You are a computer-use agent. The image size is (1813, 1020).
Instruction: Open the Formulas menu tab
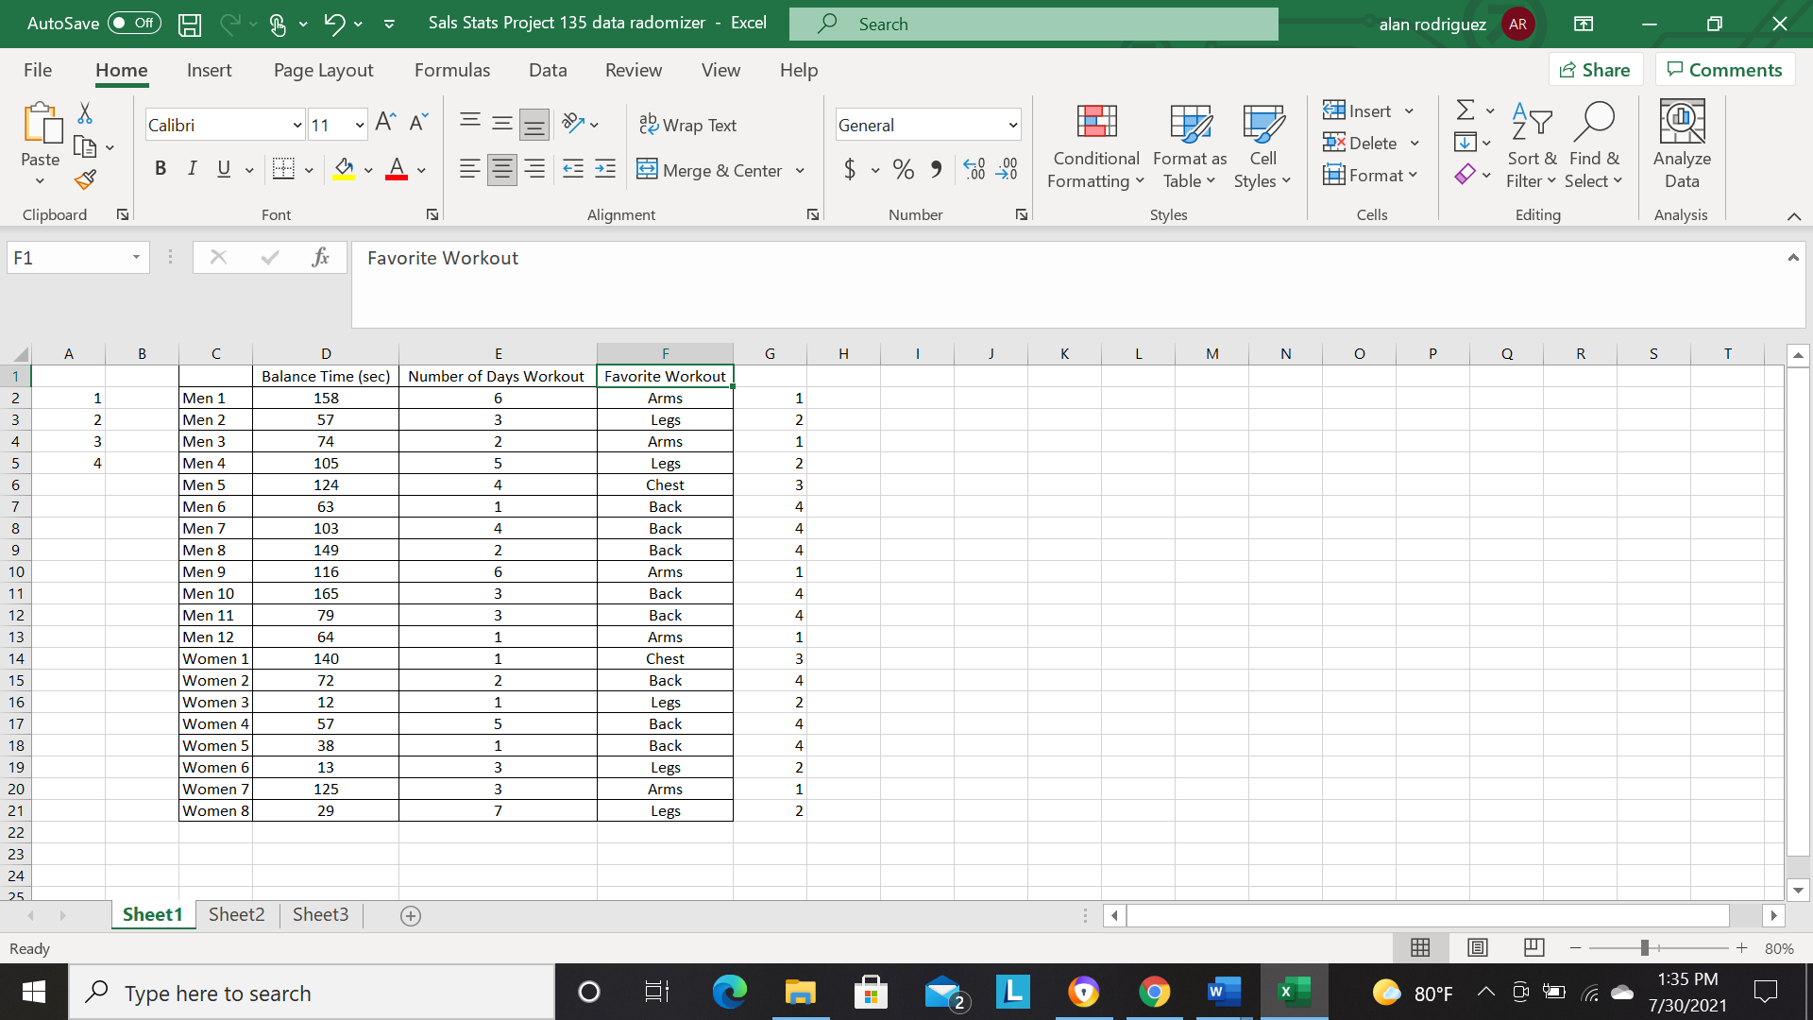(452, 70)
